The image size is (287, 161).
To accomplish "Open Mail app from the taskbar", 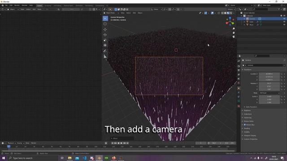I will [x=77, y=158].
